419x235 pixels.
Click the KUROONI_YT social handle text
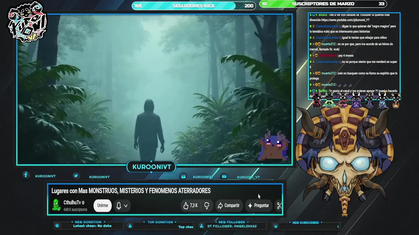(x=248, y=177)
